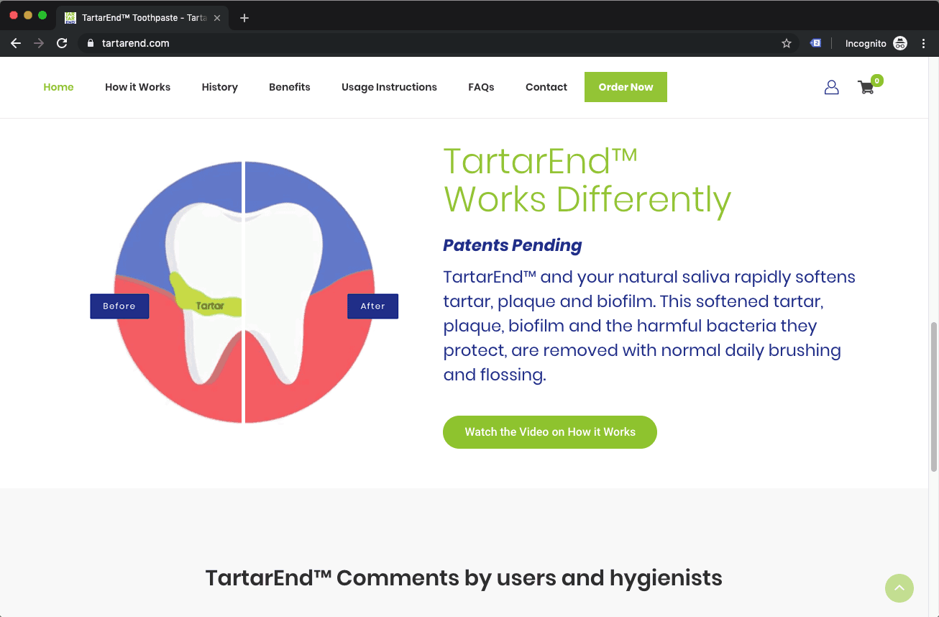Click the before/after divider on tooth image
Screen dimensions: 939x617
244,292
